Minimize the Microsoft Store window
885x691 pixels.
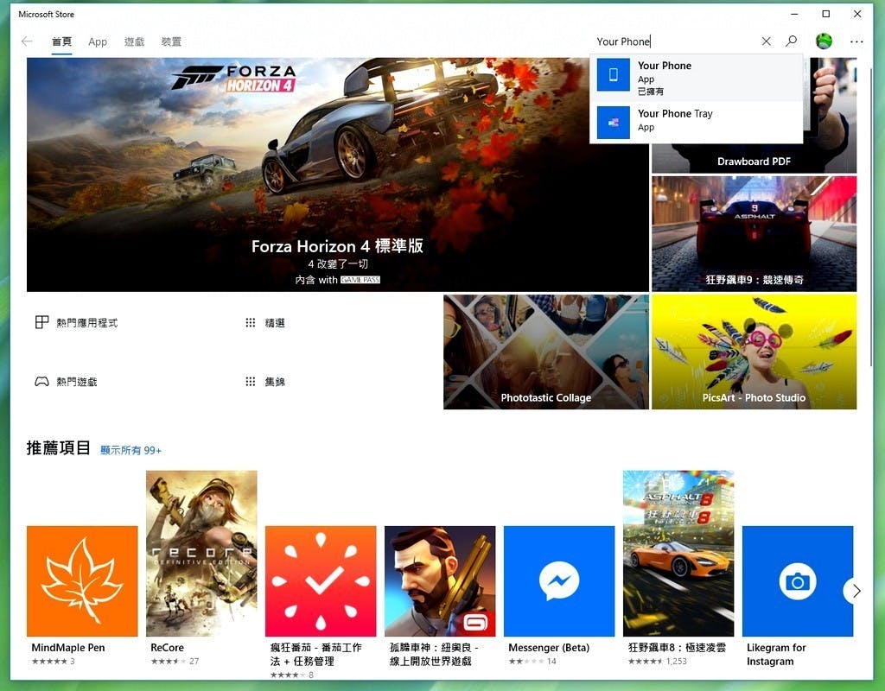(x=795, y=14)
